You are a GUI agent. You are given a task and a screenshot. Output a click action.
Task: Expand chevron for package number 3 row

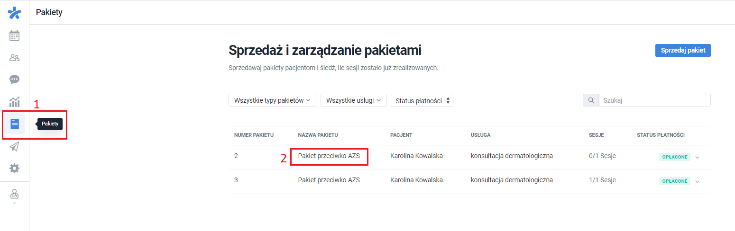(x=697, y=181)
